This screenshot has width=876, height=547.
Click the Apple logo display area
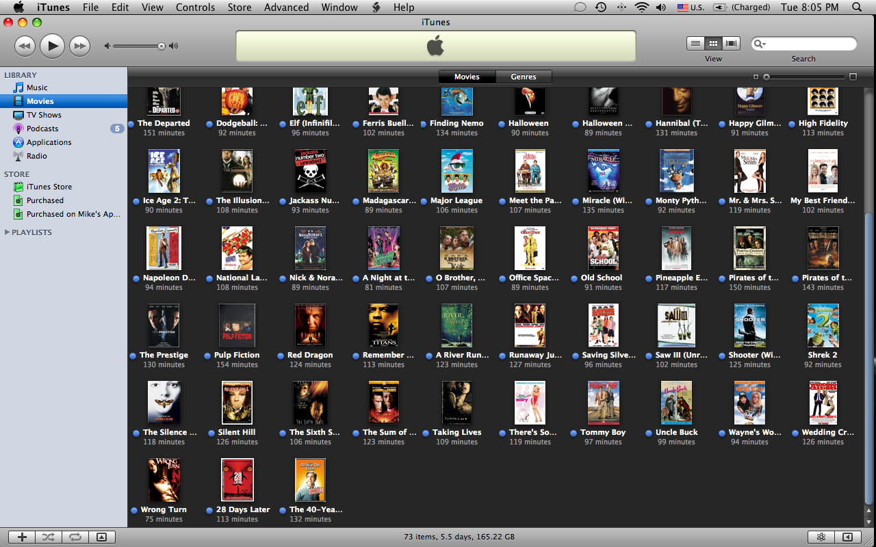[435, 46]
